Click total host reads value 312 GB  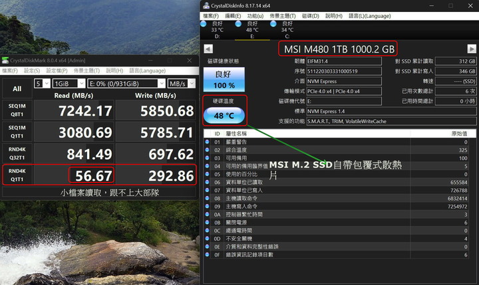tap(456, 61)
